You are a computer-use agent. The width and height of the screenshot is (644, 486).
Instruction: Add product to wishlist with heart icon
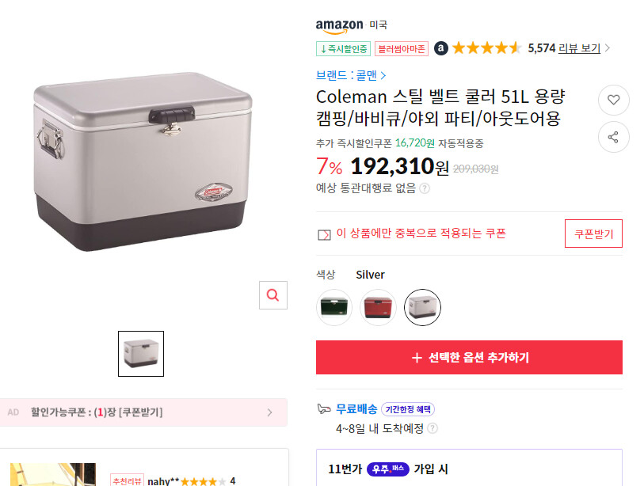tap(613, 100)
